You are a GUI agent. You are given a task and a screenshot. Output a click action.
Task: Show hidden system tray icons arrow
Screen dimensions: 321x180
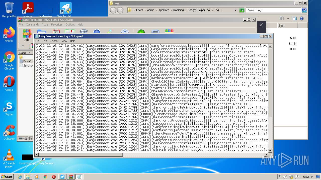280,177
